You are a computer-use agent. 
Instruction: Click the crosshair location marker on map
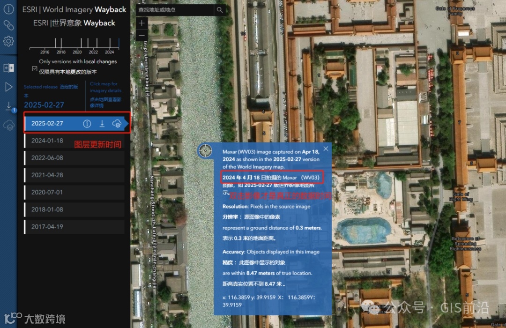(205, 151)
